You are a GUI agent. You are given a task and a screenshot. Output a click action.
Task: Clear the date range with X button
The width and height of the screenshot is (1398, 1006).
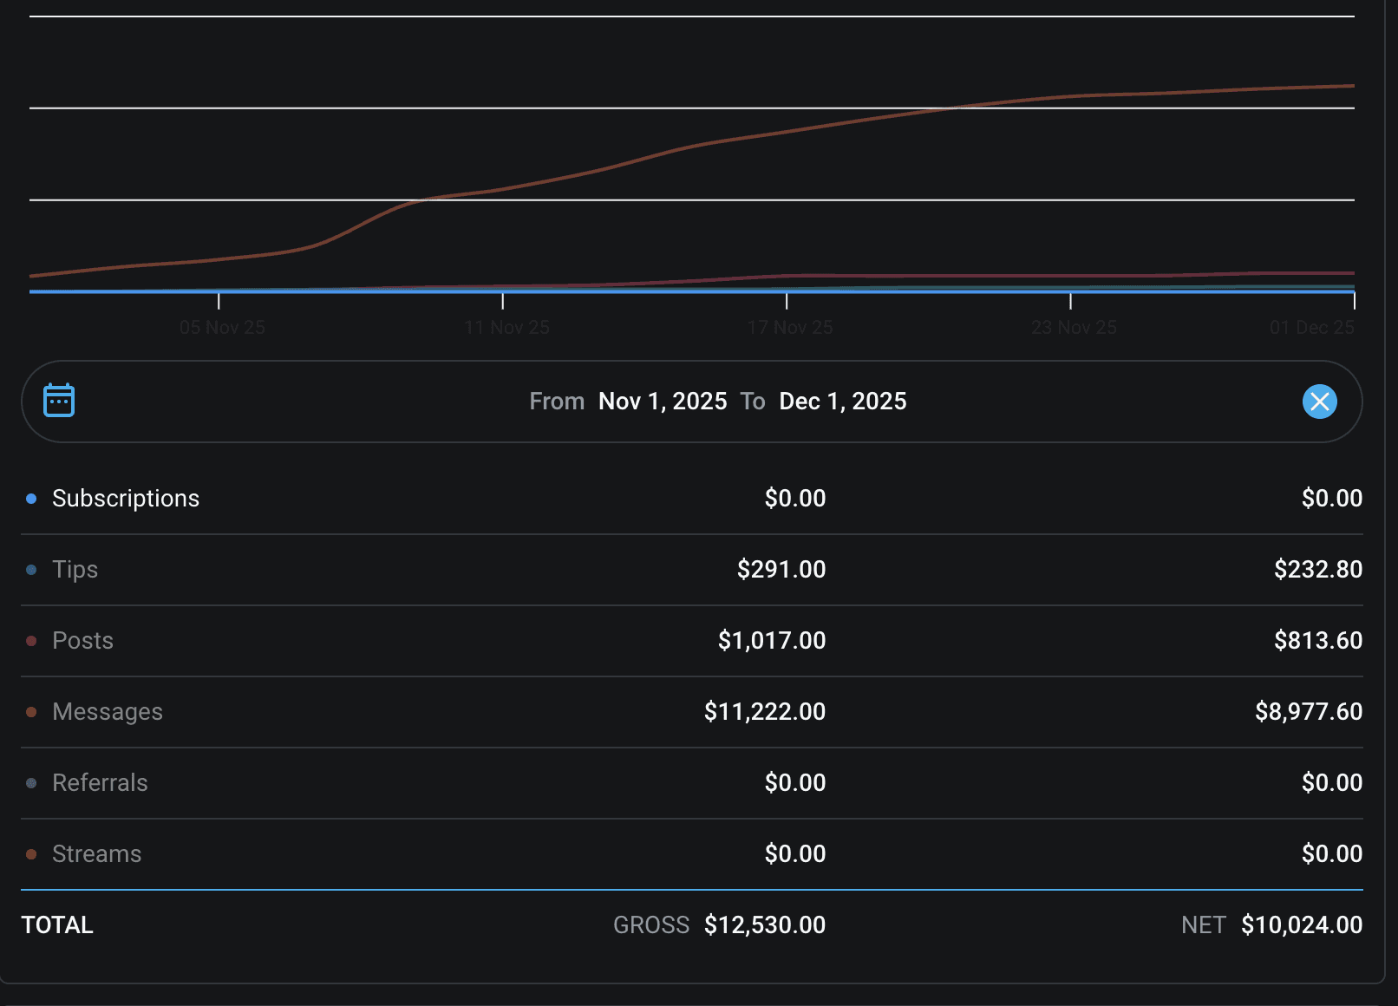pos(1319,402)
